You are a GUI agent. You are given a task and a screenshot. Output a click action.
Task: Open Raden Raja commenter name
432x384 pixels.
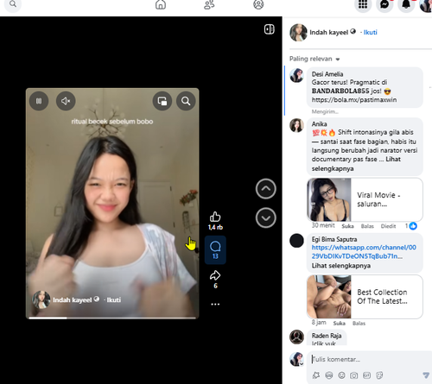click(327, 336)
